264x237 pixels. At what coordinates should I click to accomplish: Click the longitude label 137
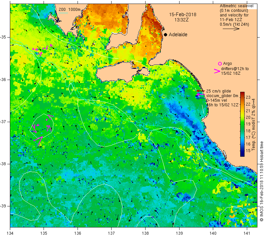(x=112, y=233)
